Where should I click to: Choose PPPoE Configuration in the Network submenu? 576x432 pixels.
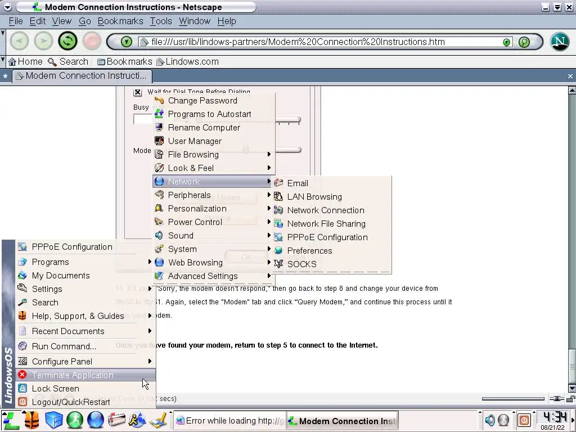pyautogui.click(x=332, y=237)
